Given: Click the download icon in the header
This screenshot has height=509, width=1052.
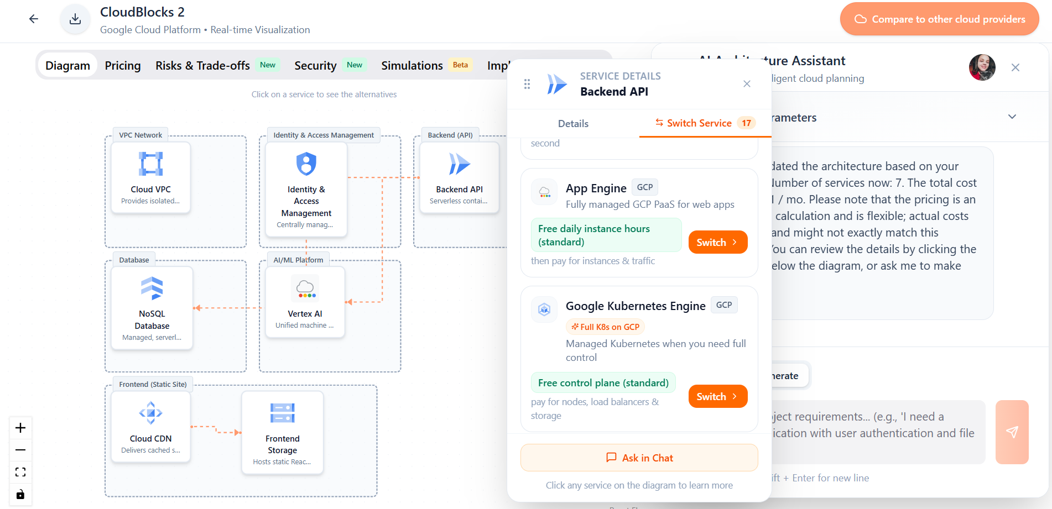Looking at the screenshot, I should 75,19.
